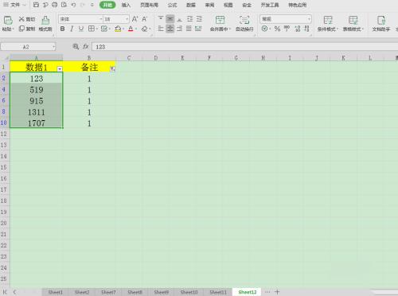Switch to the 插入 Insert tab

(126, 5)
